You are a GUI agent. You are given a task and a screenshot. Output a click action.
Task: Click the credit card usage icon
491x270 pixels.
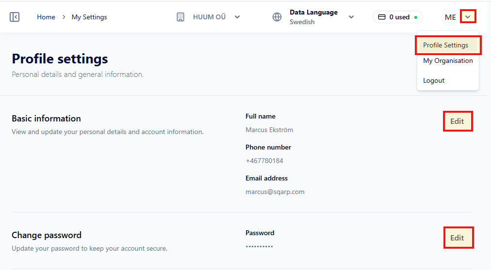coord(382,17)
